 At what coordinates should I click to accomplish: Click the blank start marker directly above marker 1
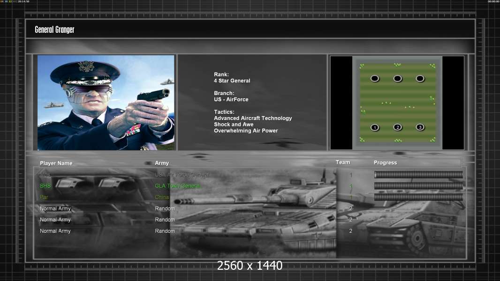375,78
